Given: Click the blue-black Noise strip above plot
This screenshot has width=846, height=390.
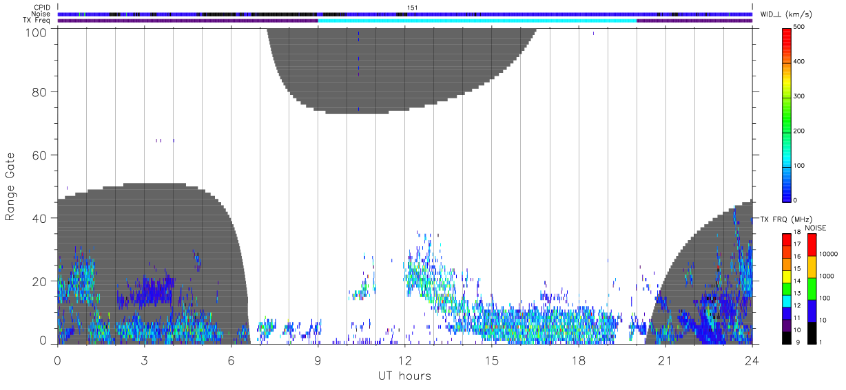Looking at the screenshot, I should coord(405,14).
